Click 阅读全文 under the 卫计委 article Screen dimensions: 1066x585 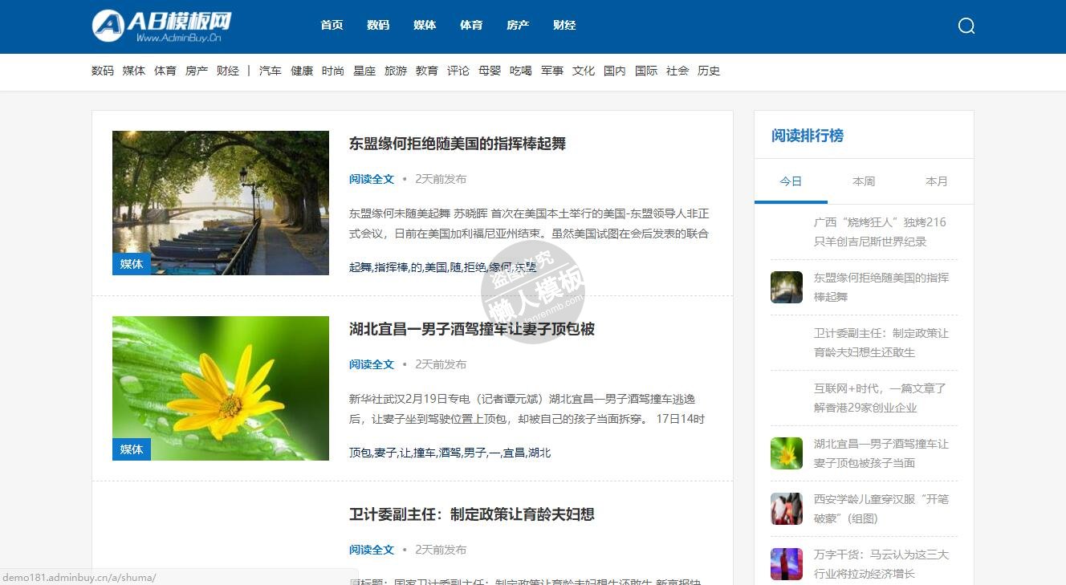pyautogui.click(x=372, y=550)
